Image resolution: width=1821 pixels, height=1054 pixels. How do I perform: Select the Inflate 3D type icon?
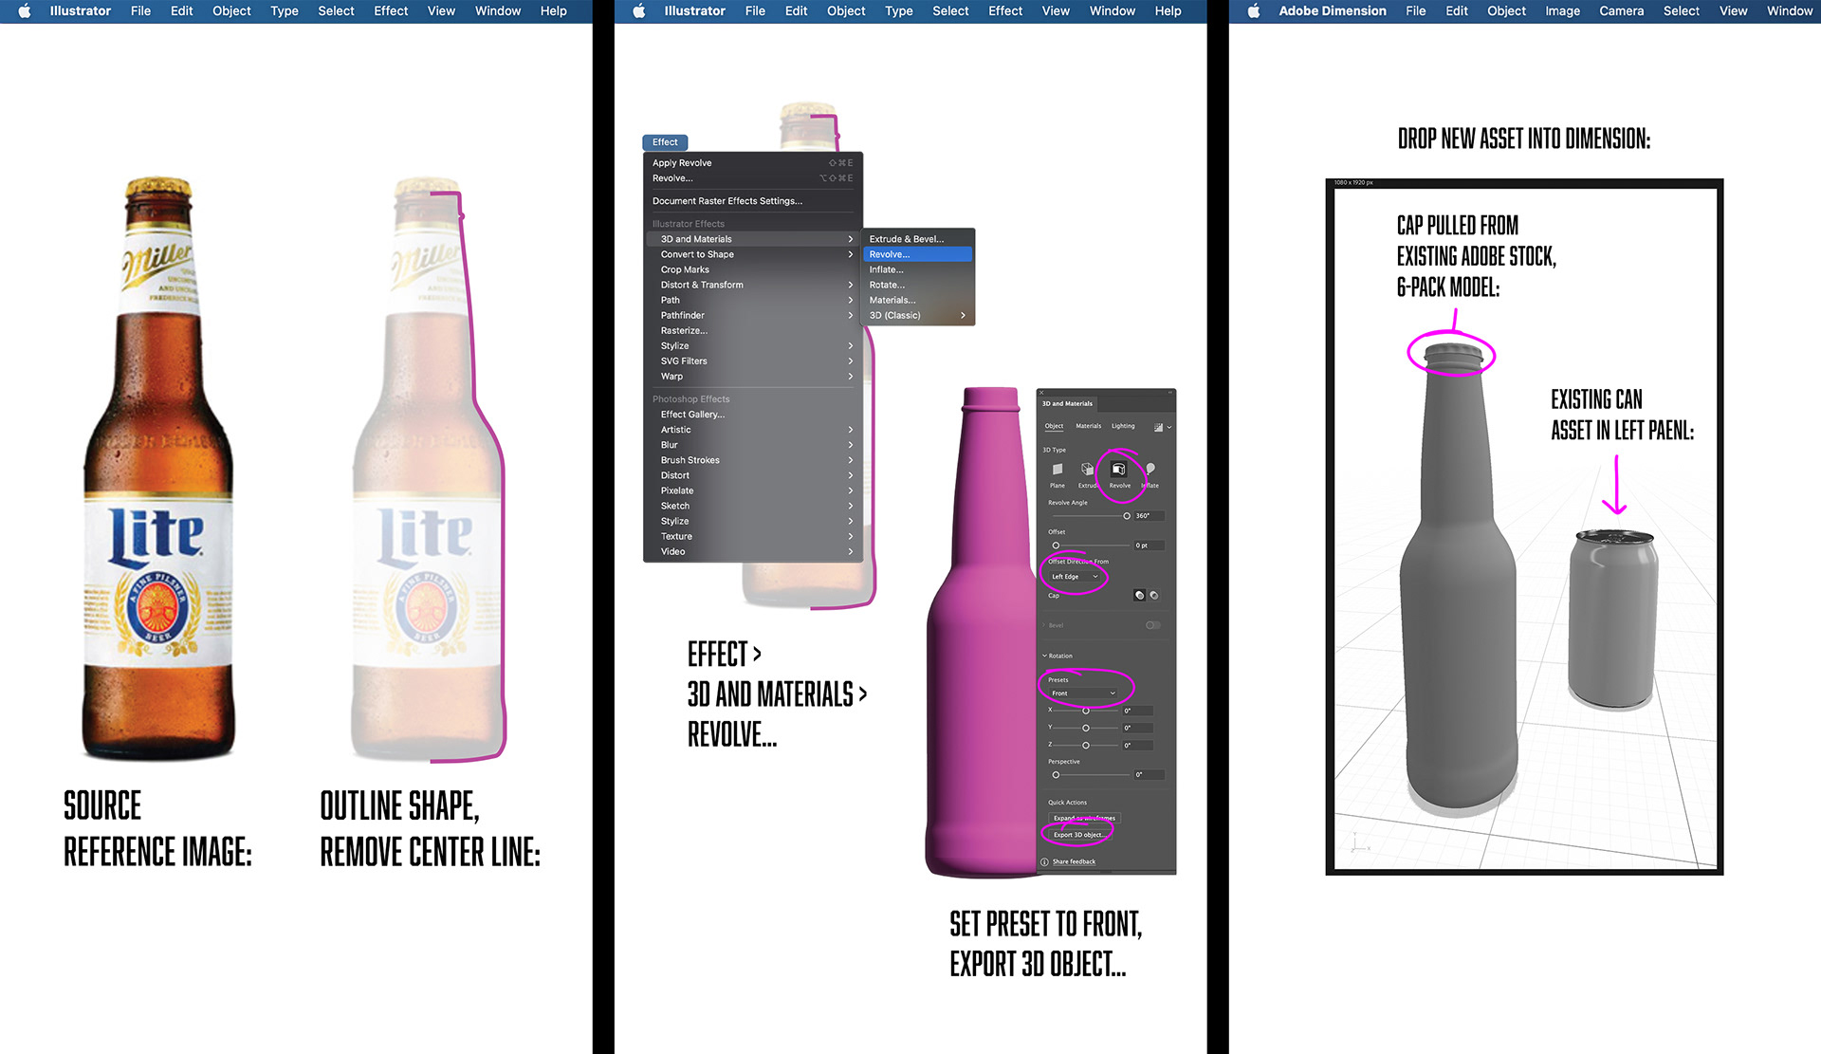click(1150, 469)
